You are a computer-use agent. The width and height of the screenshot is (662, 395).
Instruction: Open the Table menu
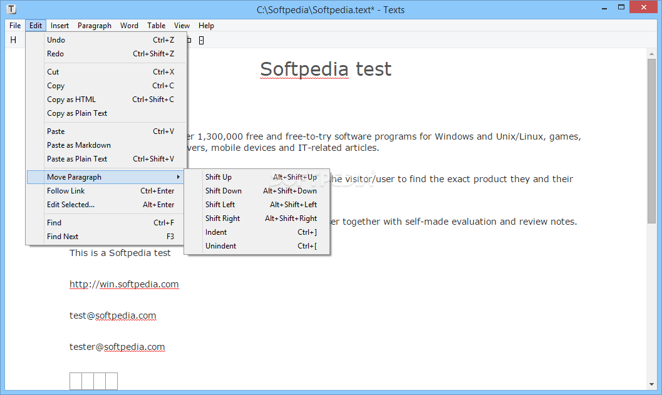pyautogui.click(x=156, y=25)
